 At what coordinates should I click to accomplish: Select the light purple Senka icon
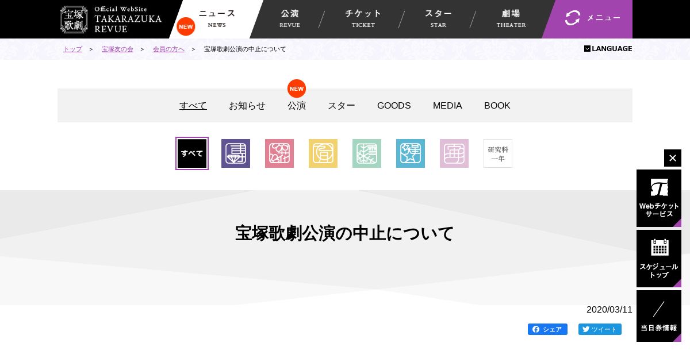pyautogui.click(x=454, y=153)
